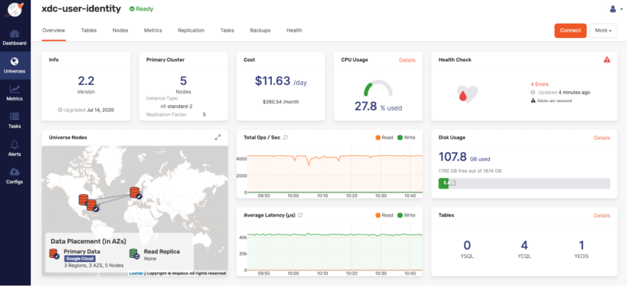Click the clock icon beside Updated
This screenshot has width=627, height=286.
pos(533,92)
